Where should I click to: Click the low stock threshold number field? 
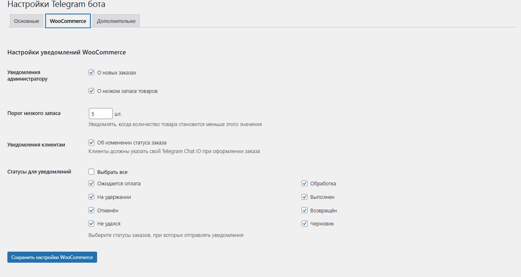[100, 113]
